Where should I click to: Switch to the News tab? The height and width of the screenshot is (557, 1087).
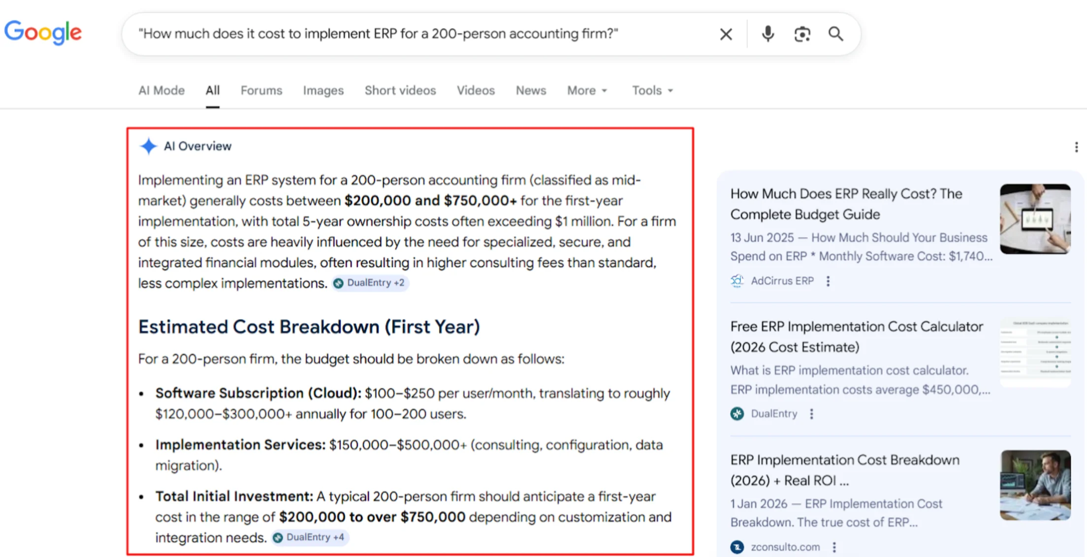[x=531, y=91]
